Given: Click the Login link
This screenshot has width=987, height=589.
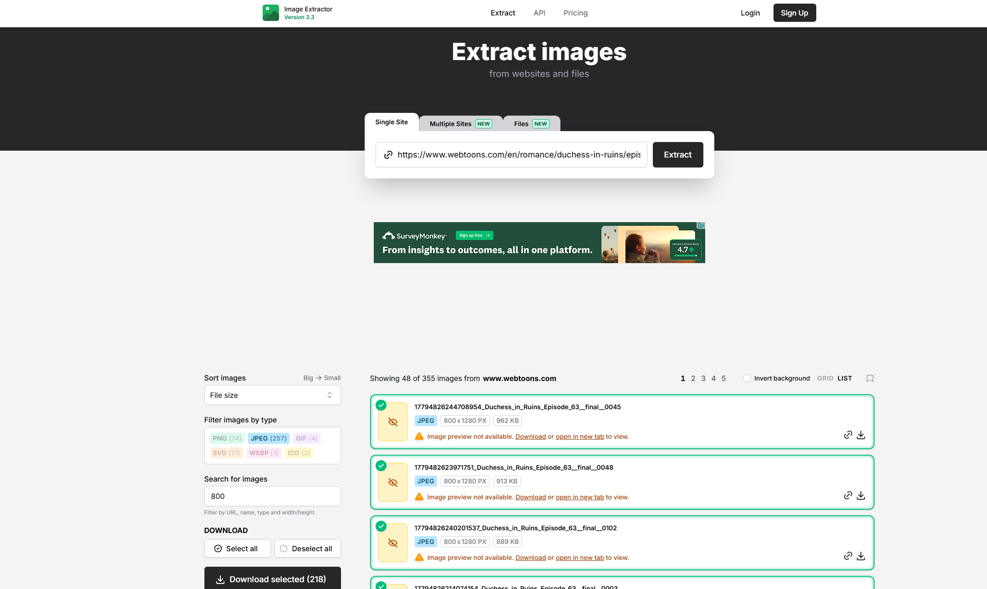Looking at the screenshot, I should click(750, 13).
